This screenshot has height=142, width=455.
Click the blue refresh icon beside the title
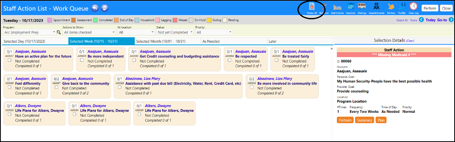click(104, 8)
